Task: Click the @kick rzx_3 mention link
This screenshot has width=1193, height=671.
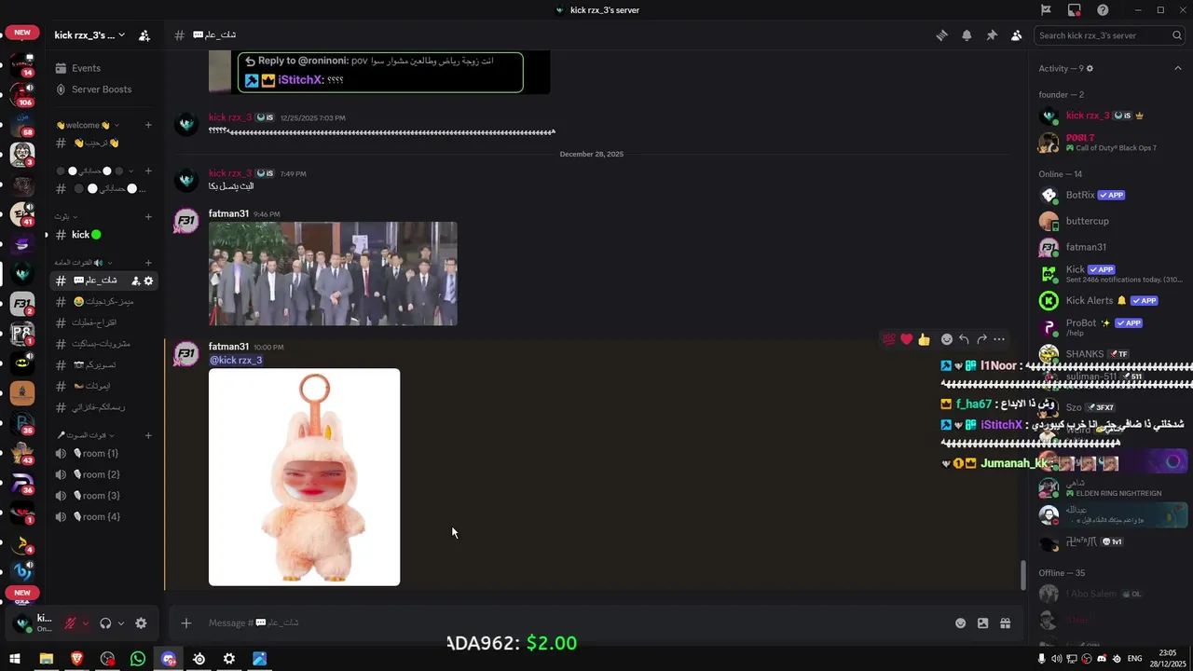Action: point(236,360)
